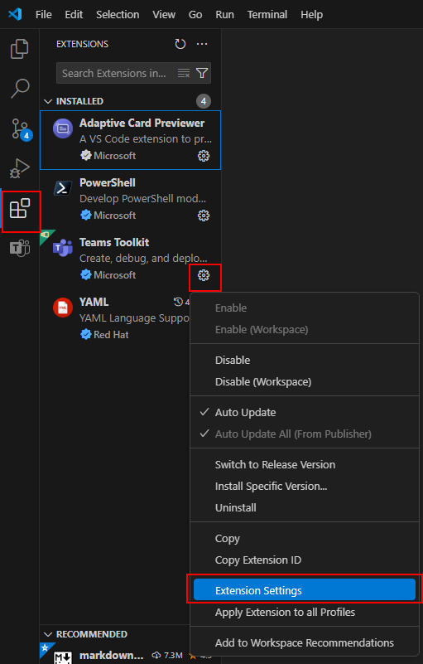Open the View menu
423x664 pixels.
coord(164,14)
